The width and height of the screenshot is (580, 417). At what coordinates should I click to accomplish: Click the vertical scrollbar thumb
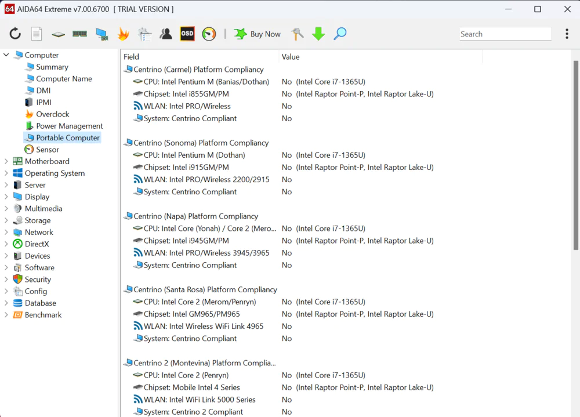coord(575,155)
